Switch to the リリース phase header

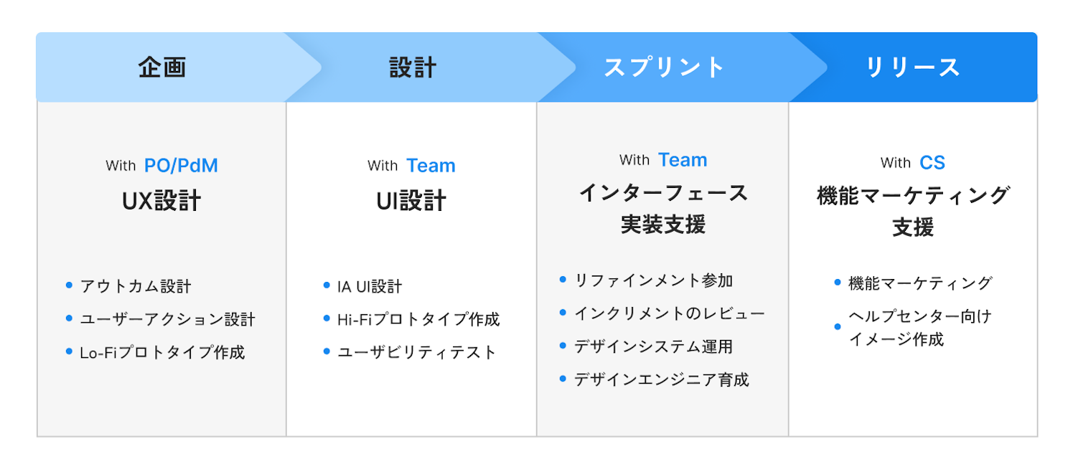click(x=913, y=67)
